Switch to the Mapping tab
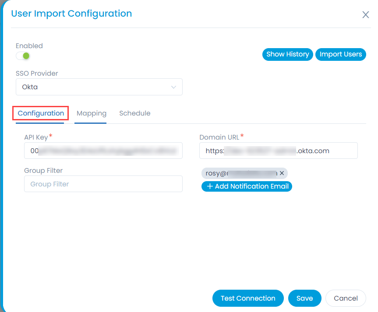 92,113
